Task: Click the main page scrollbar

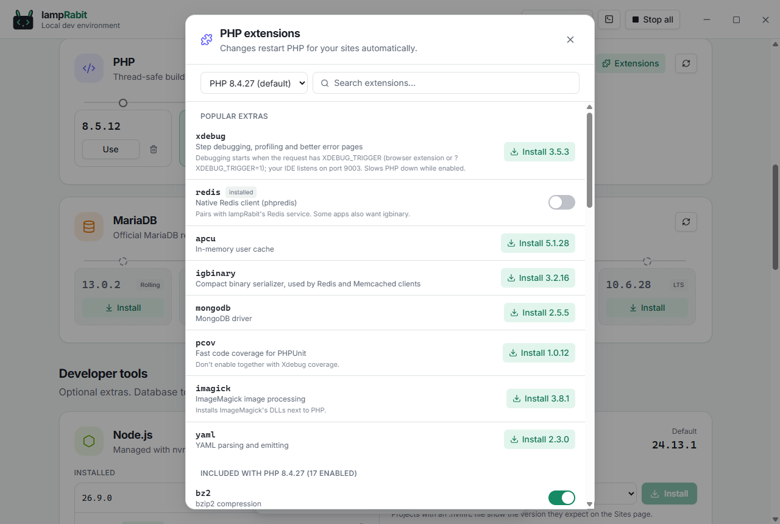Action: point(775,216)
